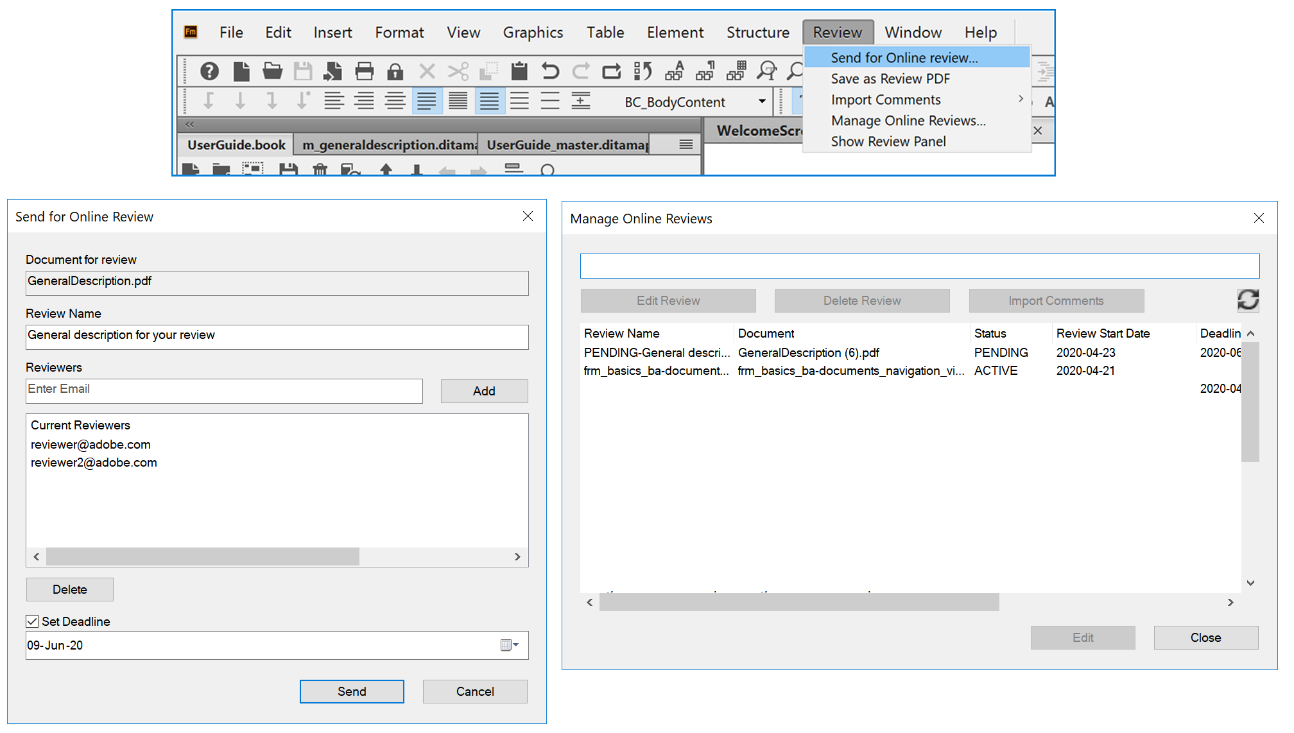Viewport: 1294px width, 733px height.
Task: Choose Manage Online Reviews menu item
Action: [908, 121]
